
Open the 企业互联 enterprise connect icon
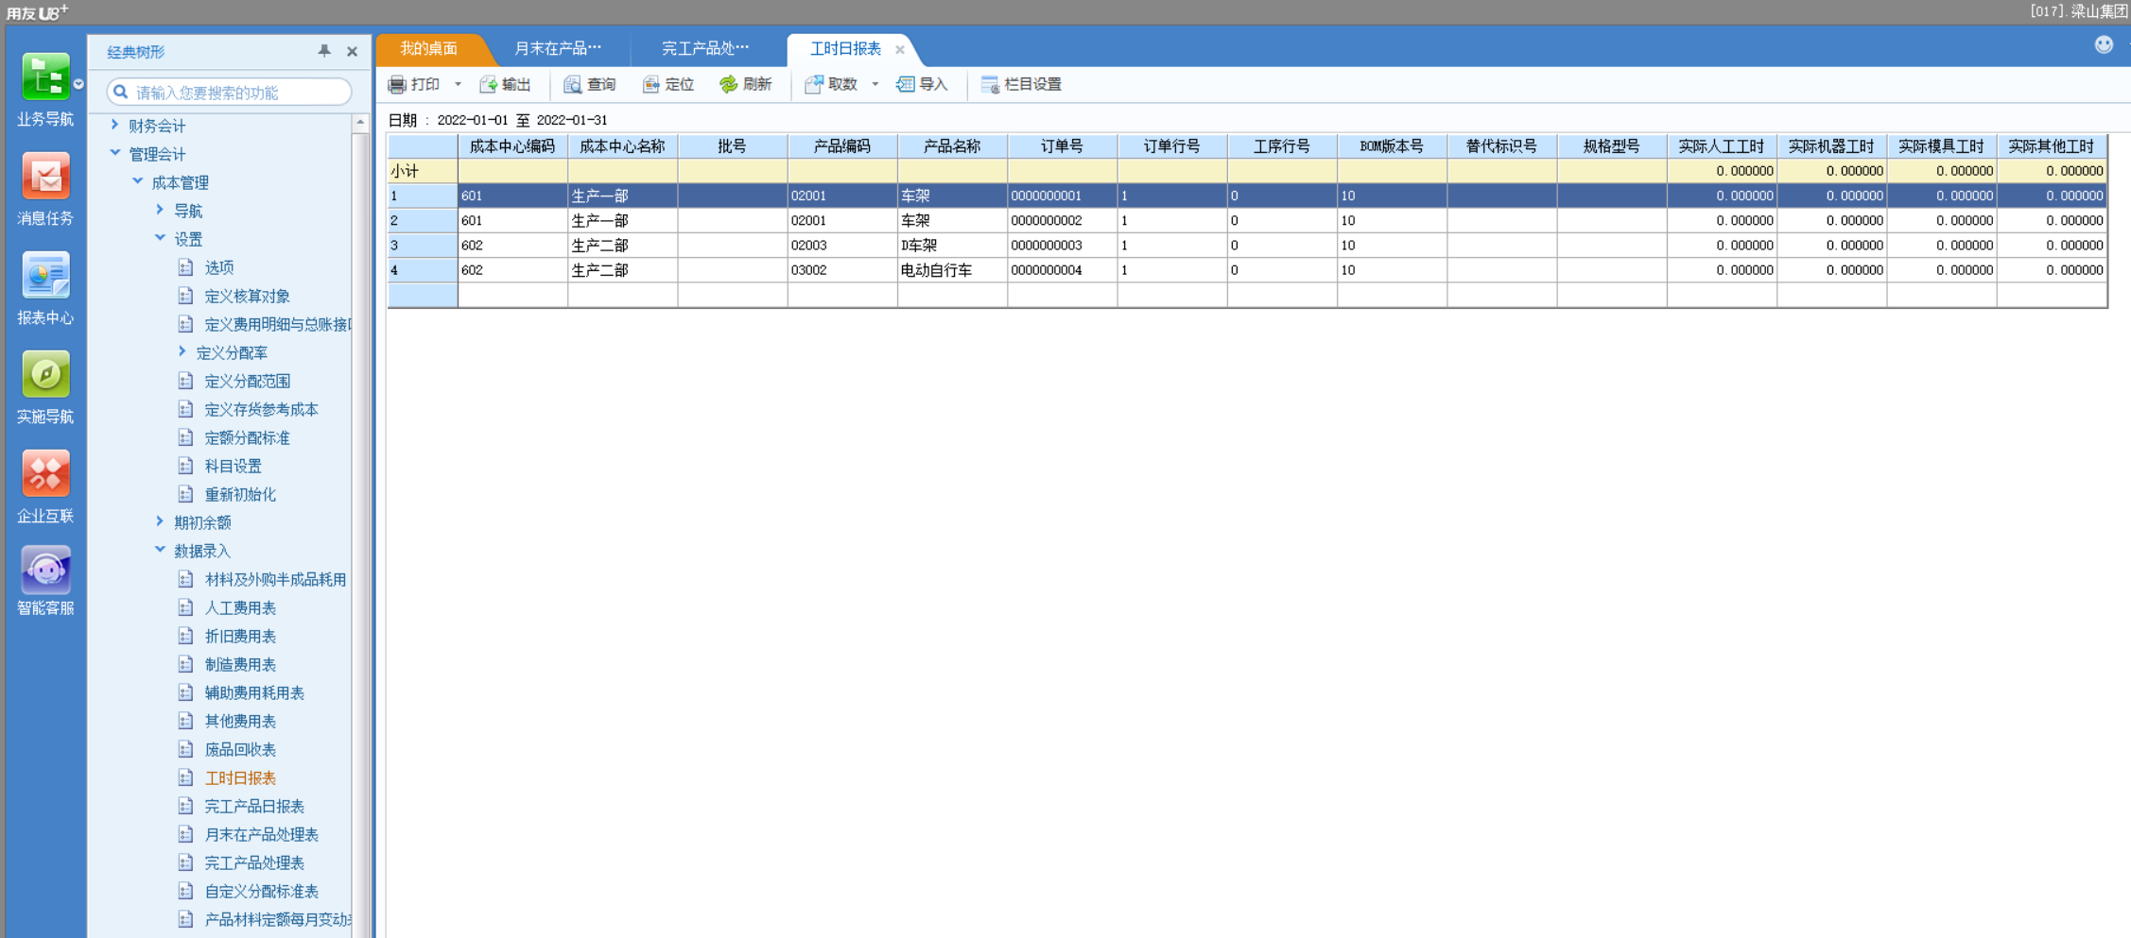tap(45, 474)
